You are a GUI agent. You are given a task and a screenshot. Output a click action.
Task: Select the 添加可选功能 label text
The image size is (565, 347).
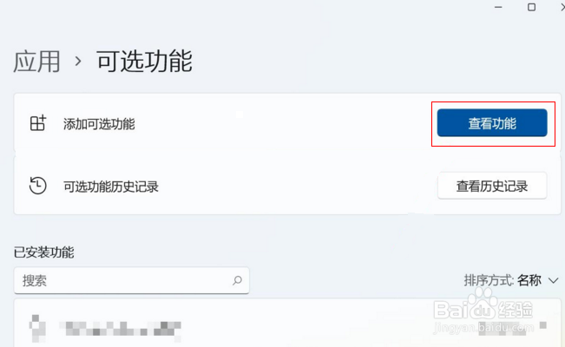[99, 124]
